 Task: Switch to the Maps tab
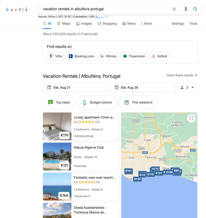[x=64, y=24]
